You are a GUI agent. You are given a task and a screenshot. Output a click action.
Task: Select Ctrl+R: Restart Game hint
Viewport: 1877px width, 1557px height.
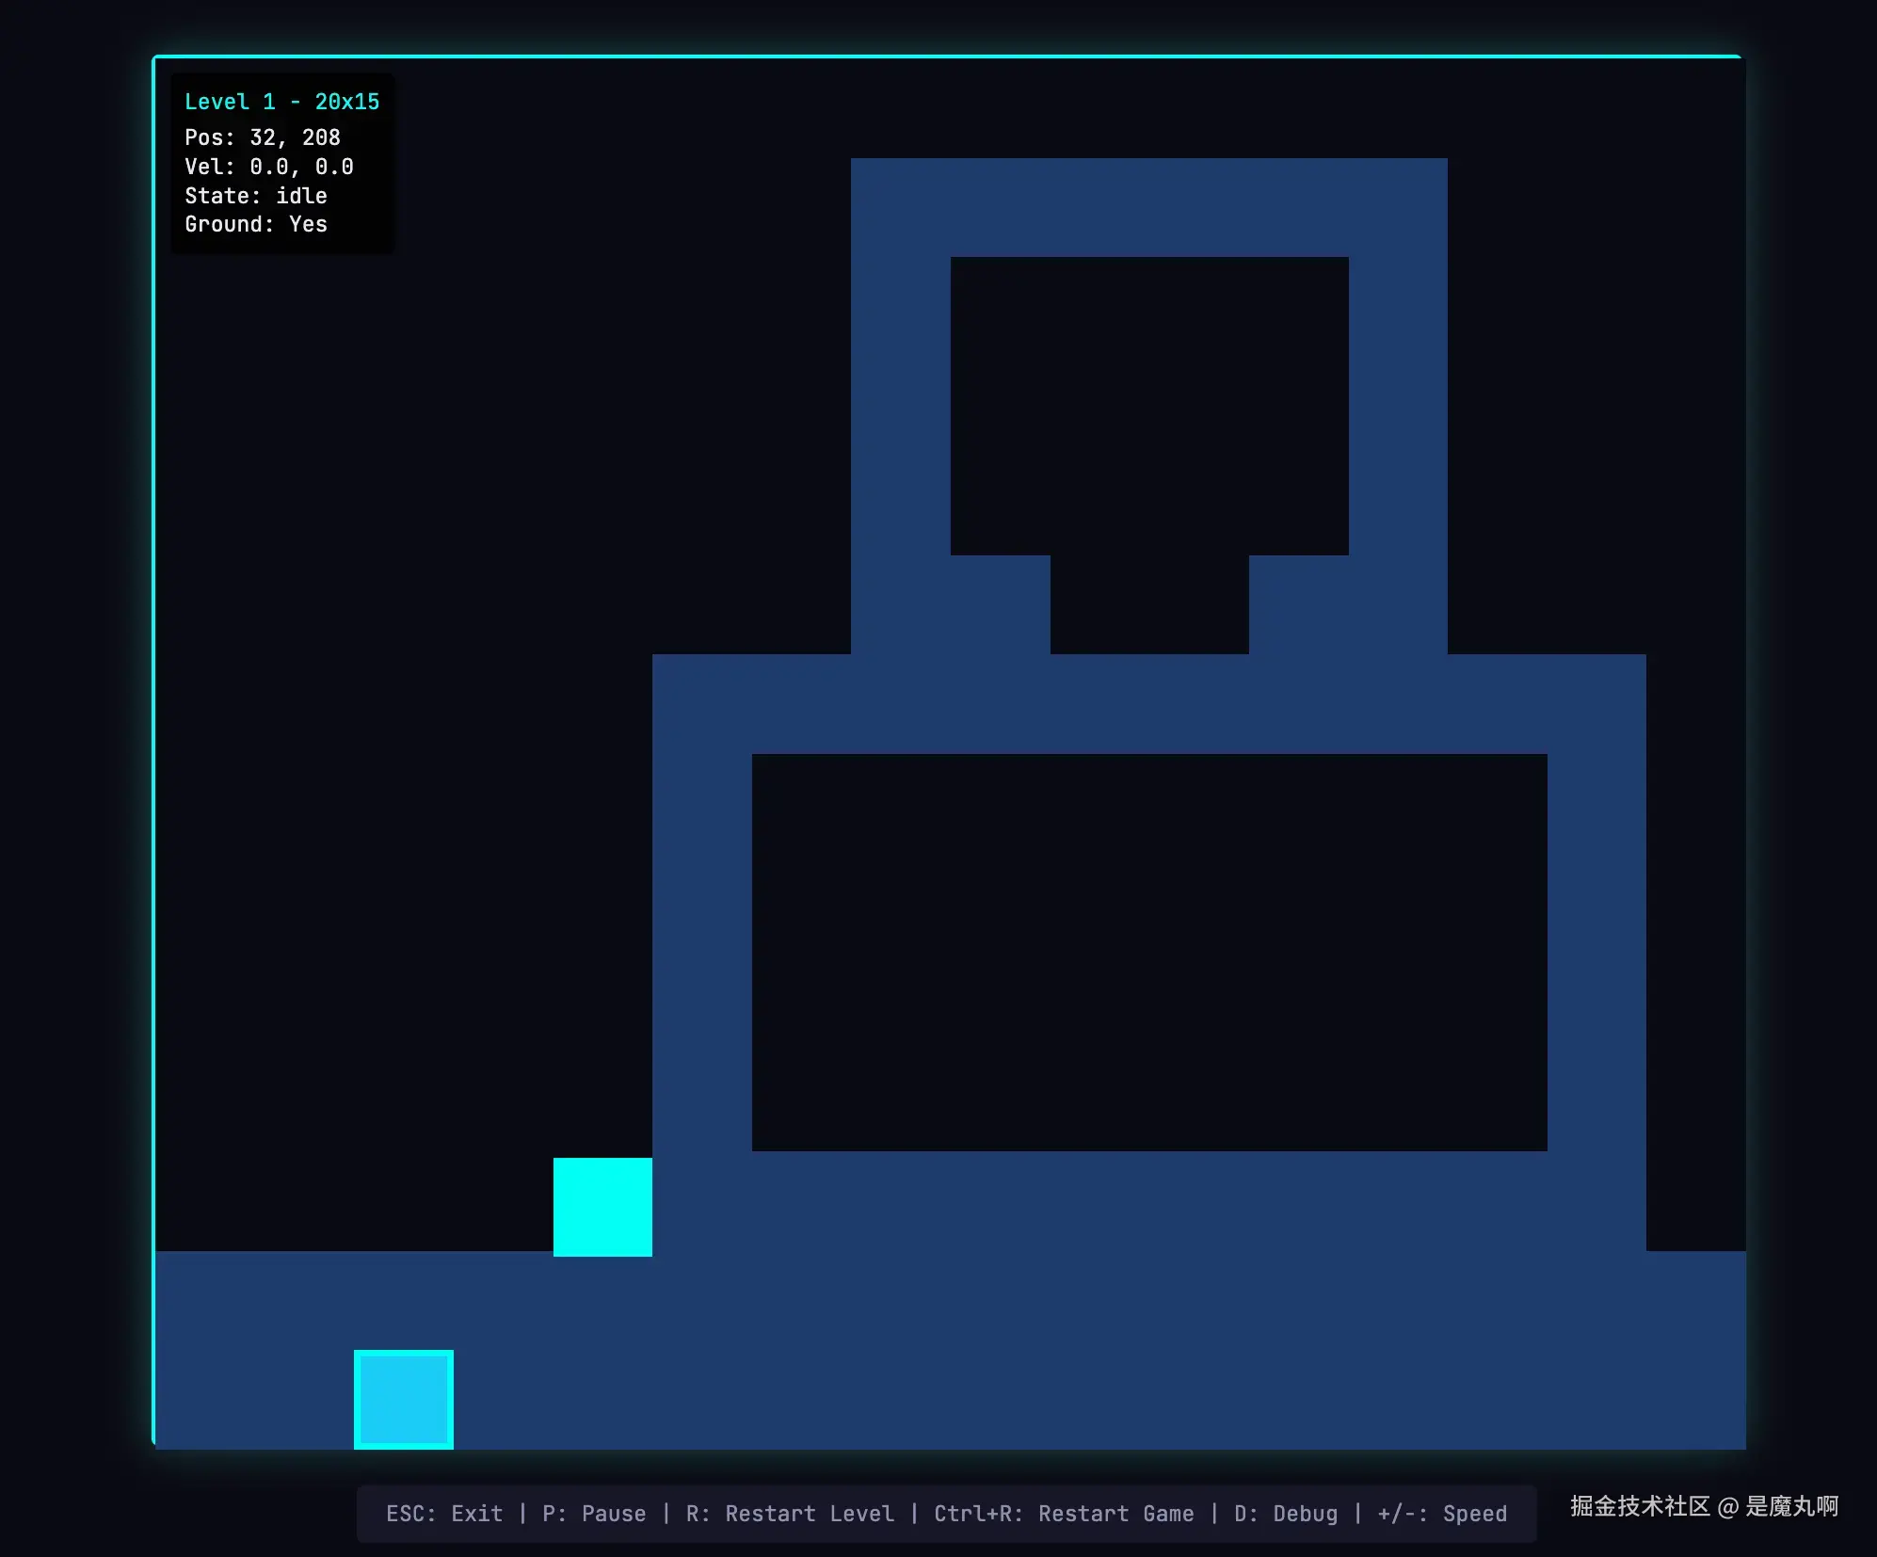coord(1063,1514)
